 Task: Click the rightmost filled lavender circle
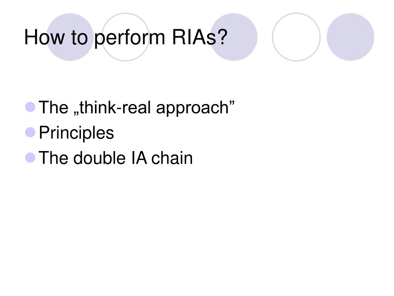(x=350, y=37)
